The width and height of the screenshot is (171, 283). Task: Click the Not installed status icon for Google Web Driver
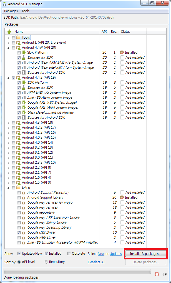click(122, 237)
